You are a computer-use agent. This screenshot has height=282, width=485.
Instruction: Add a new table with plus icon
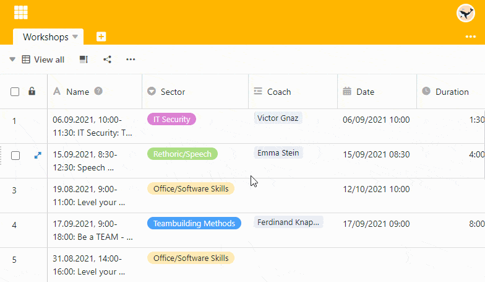pos(101,37)
